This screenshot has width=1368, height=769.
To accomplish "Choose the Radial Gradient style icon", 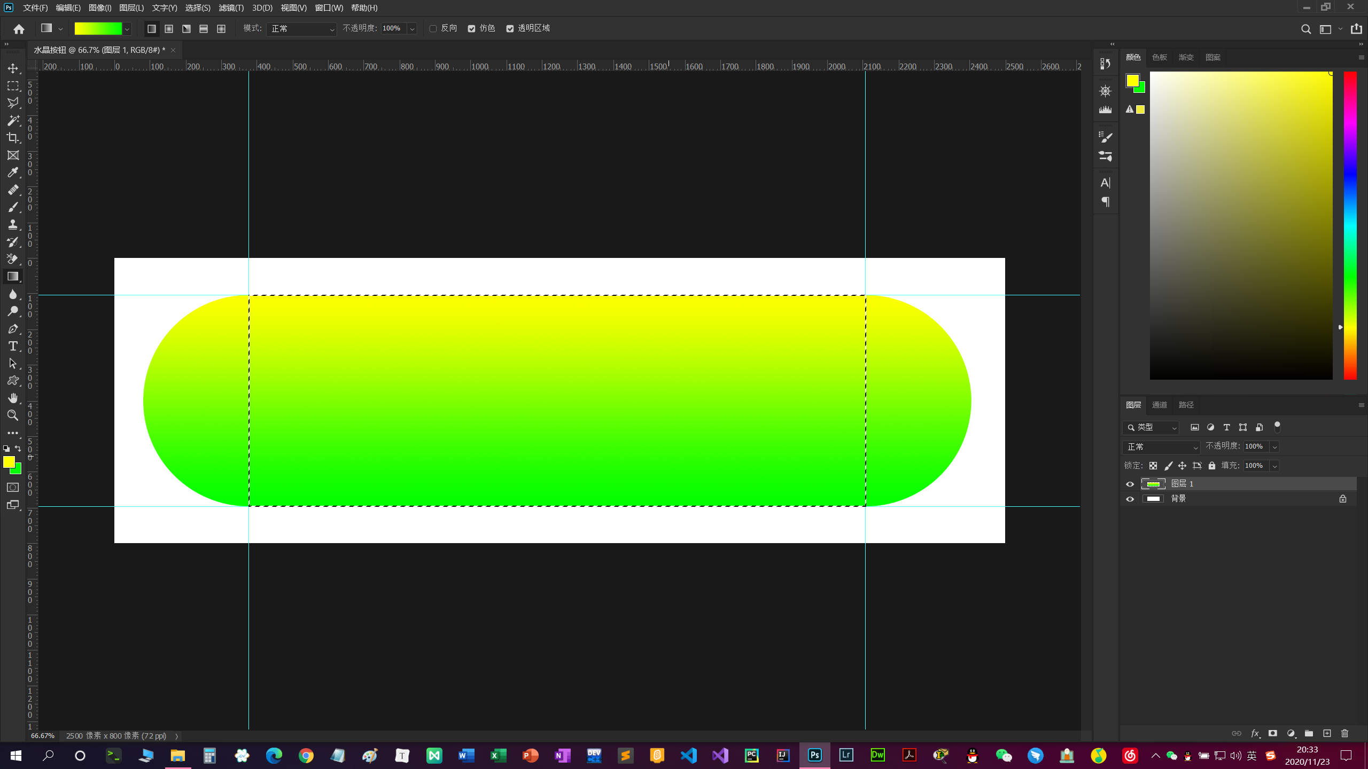I will click(169, 29).
